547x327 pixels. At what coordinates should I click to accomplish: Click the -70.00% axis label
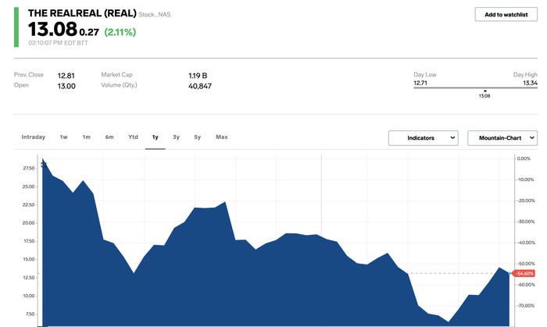pyautogui.click(x=526, y=306)
